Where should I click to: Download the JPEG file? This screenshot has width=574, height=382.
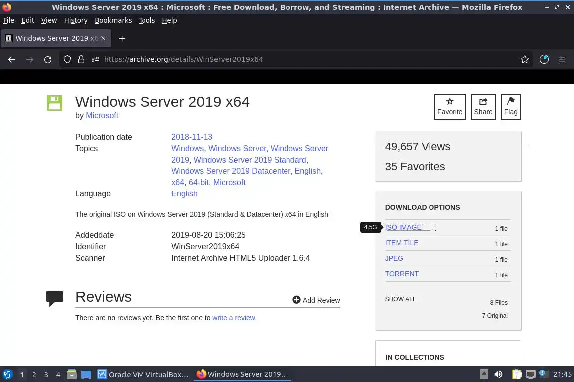(394, 258)
